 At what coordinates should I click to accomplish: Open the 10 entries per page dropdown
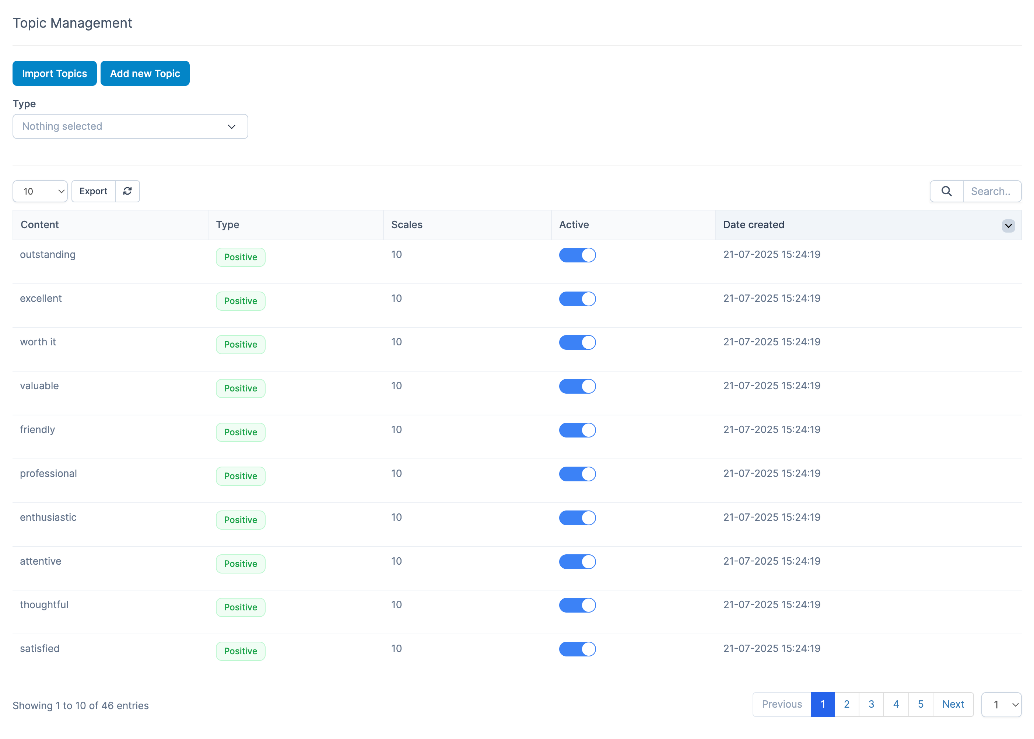[40, 191]
